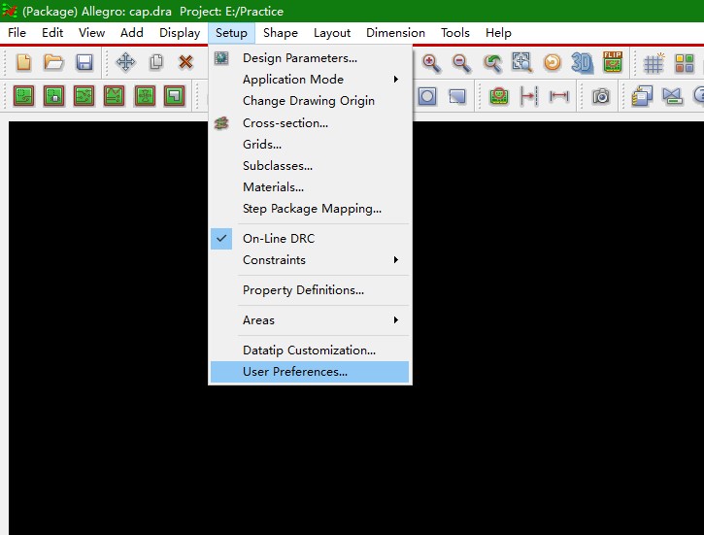Click the red double-arrow dimension icon
This screenshot has width=704, height=535.
coord(559,95)
